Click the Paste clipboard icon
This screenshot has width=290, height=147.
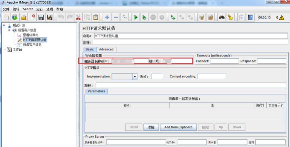pos(96,18)
